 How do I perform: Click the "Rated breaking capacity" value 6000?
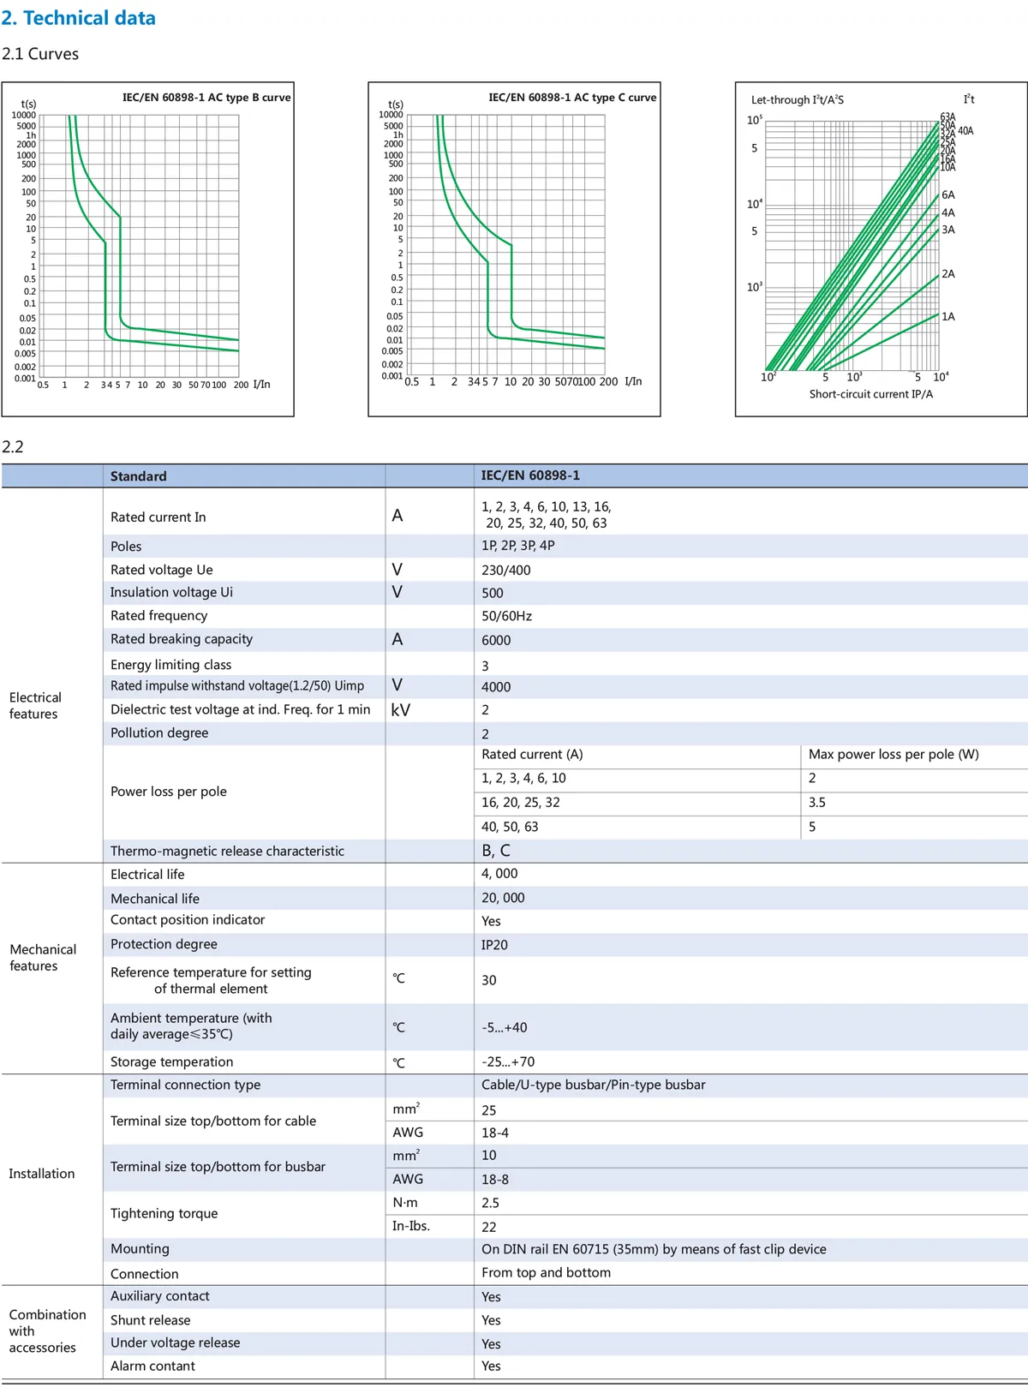[496, 640]
